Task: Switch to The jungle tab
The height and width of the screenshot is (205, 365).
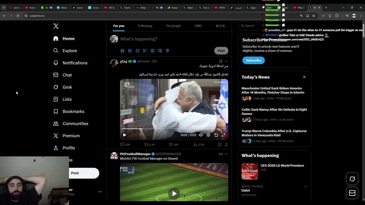Action: 173,26
